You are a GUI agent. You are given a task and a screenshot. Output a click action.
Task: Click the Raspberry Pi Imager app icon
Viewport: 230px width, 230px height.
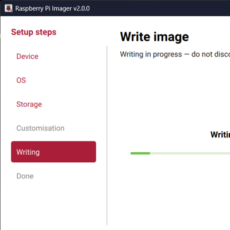pyautogui.click(x=9, y=9)
